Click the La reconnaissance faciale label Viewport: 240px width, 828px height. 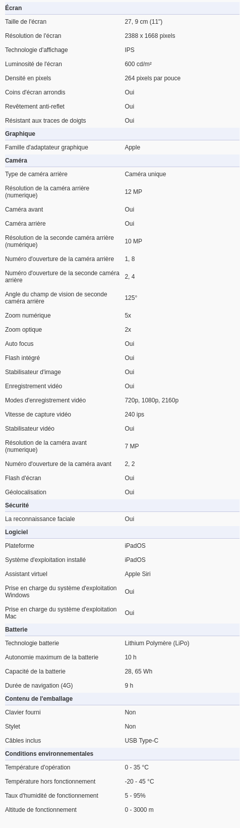pyautogui.click(x=40, y=519)
